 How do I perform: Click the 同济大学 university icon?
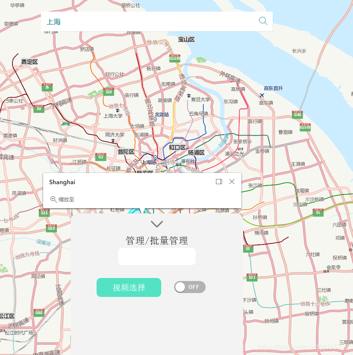[x=113, y=141]
